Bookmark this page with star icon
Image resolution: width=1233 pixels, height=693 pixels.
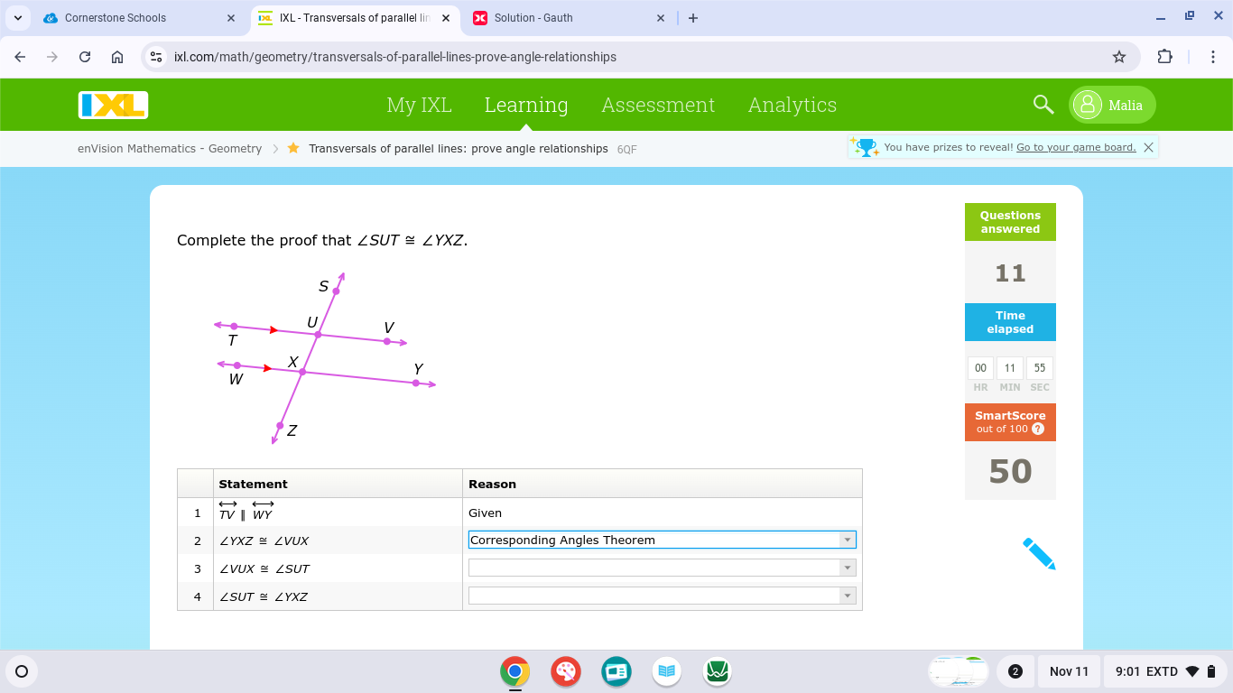click(1119, 57)
